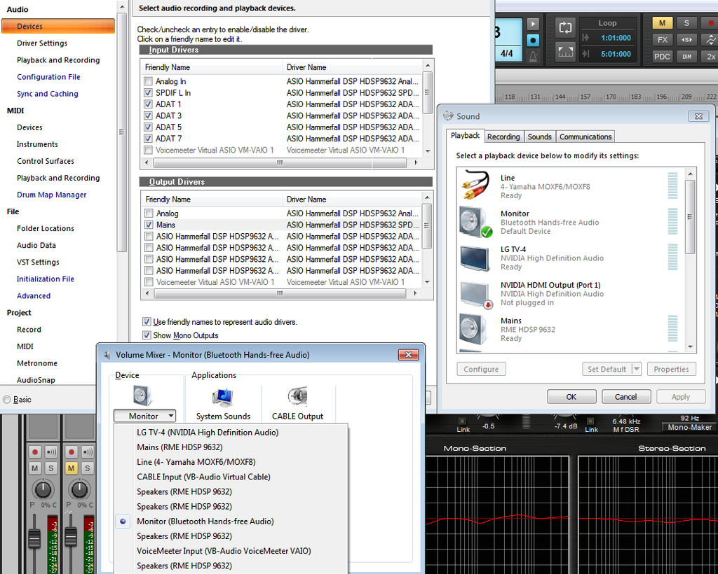Toggle the FX bypass button

point(663,40)
